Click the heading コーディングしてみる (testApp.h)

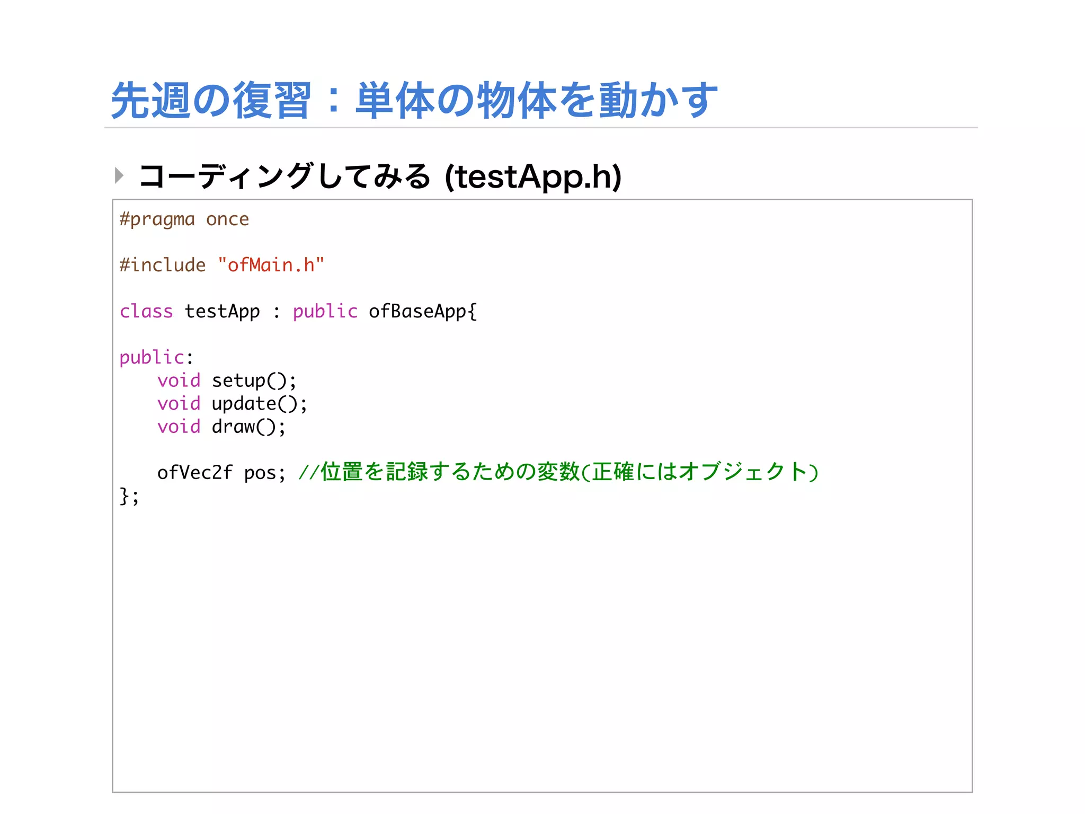pyautogui.click(x=380, y=176)
